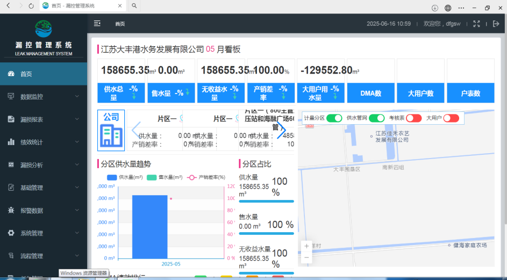Click the map zoom in plus button
Screen dimensions: 507x280
pyautogui.click(x=306, y=246)
